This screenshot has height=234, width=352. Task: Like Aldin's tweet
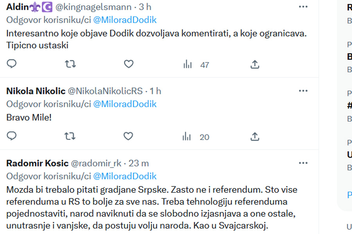click(129, 64)
